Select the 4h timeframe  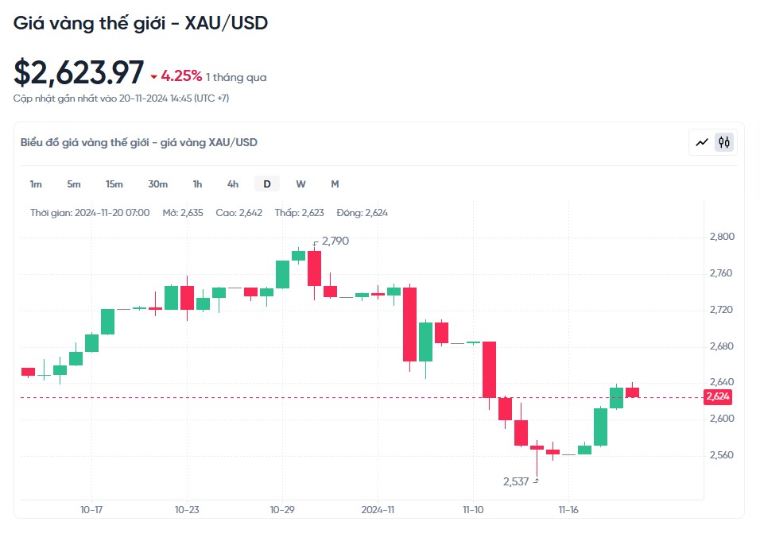click(x=232, y=184)
